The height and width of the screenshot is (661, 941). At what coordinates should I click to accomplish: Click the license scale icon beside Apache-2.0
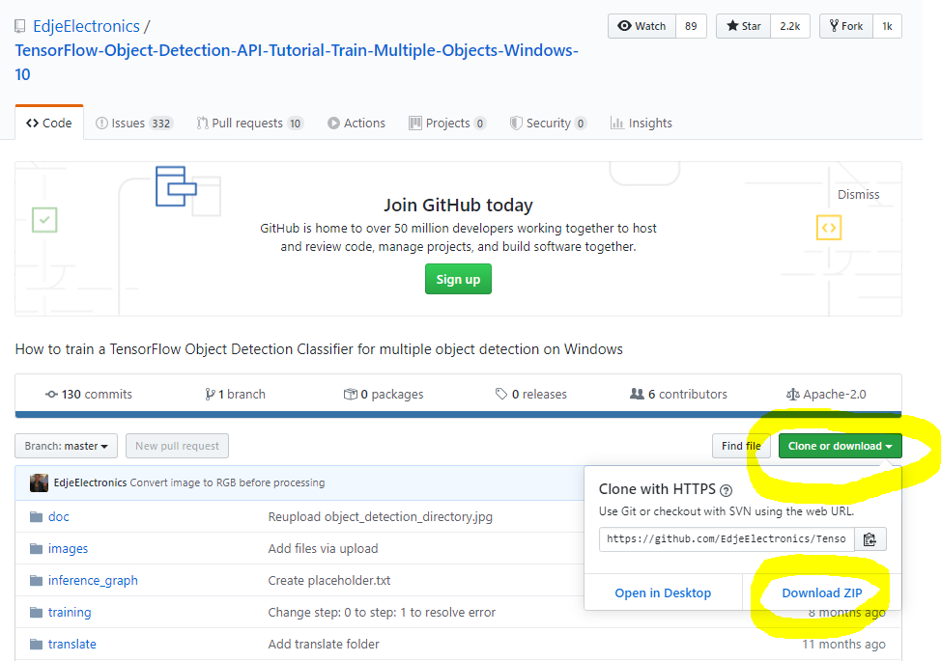pos(793,395)
